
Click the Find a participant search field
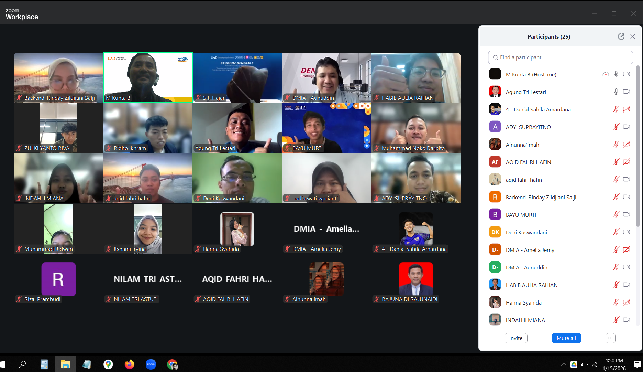point(560,57)
